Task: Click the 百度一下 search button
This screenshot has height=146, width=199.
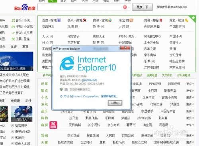Action: pyautogui.click(x=142, y=7)
